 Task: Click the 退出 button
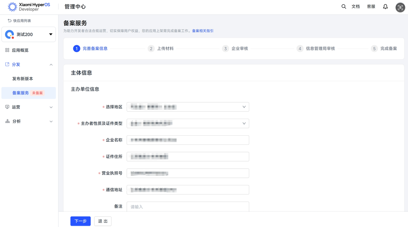coord(103,221)
